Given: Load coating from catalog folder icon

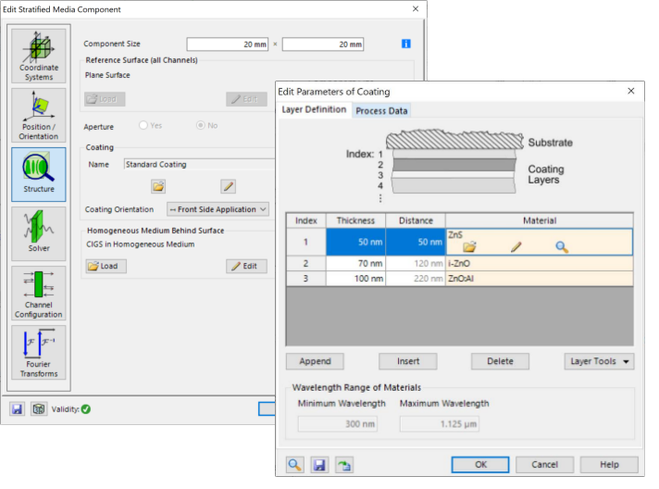Looking at the screenshot, I should [x=158, y=186].
